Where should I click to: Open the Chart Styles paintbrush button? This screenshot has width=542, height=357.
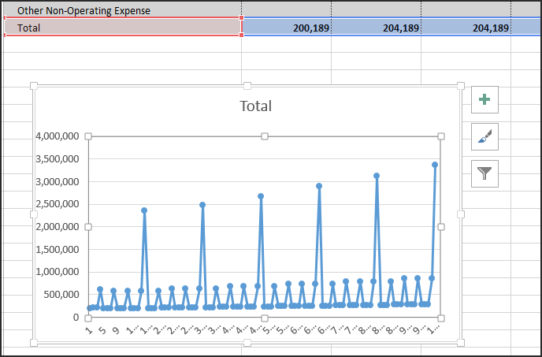click(x=484, y=136)
